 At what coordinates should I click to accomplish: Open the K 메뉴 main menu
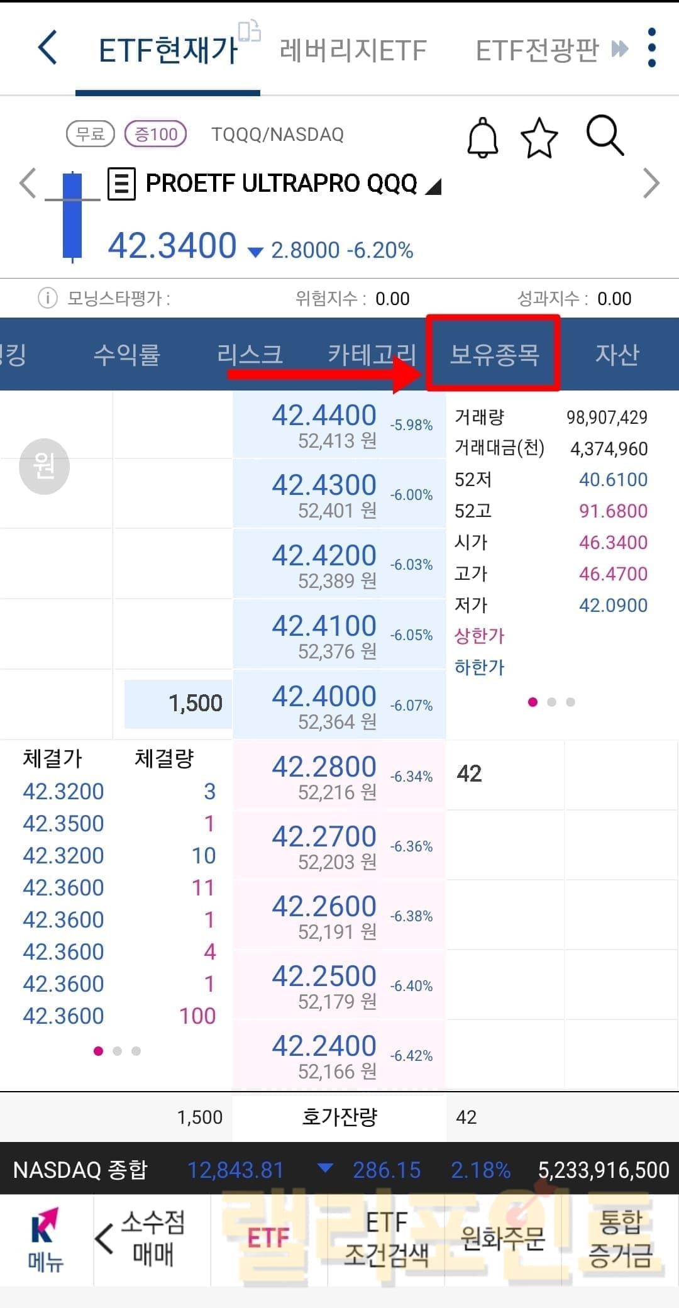click(45, 1240)
